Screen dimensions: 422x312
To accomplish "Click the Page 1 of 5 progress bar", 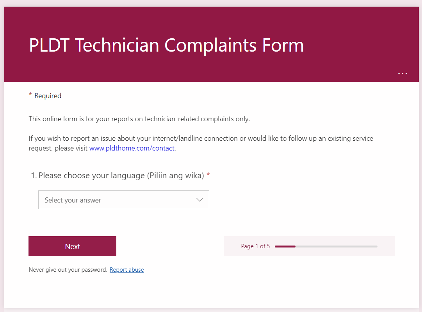I will coord(326,246).
